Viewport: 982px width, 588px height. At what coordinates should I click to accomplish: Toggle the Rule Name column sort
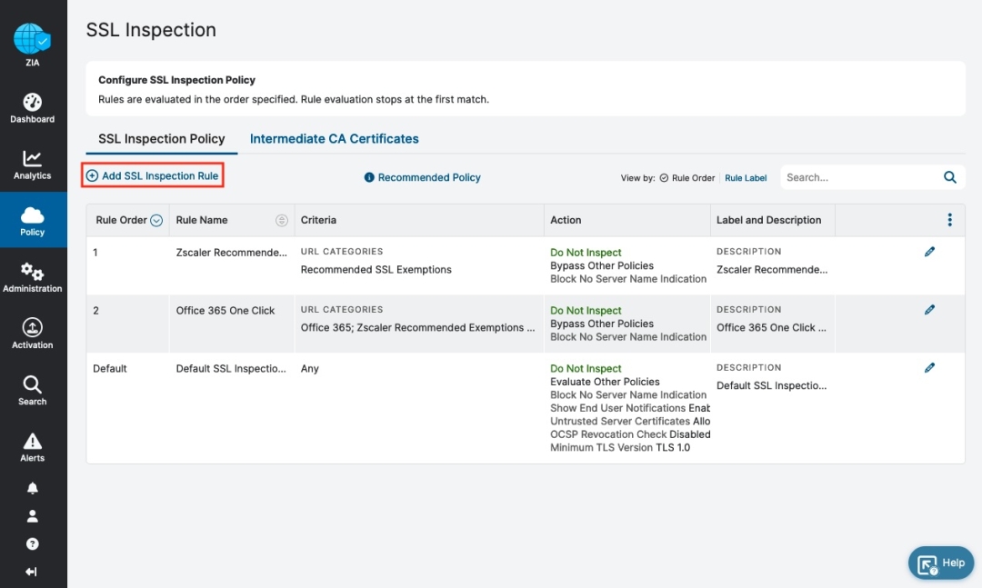click(281, 220)
